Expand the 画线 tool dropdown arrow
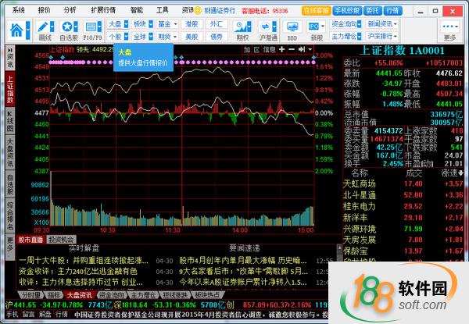Screen dimensions: 469x324 (x=52, y=27)
